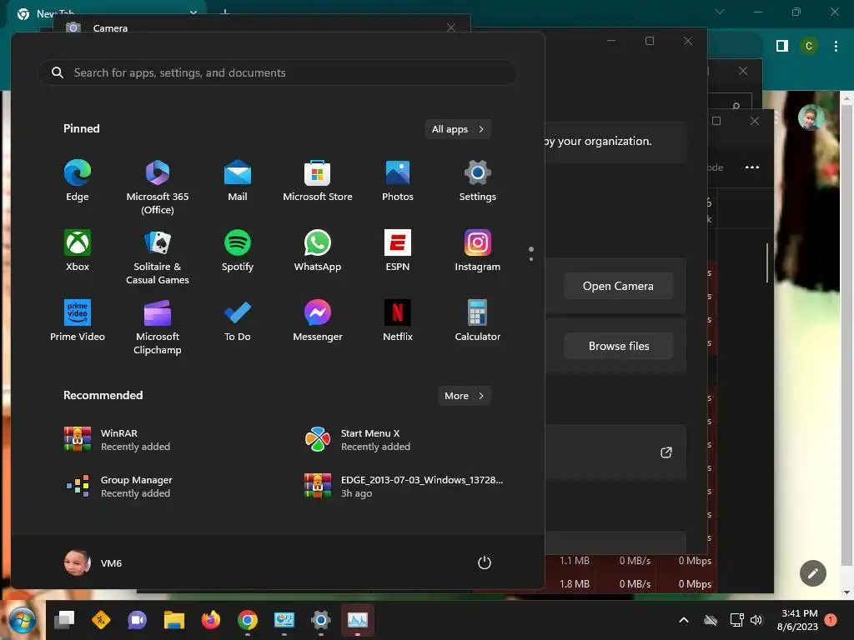The width and height of the screenshot is (854, 640).
Task: Click Browse files button in Settings window
Action: click(x=618, y=346)
